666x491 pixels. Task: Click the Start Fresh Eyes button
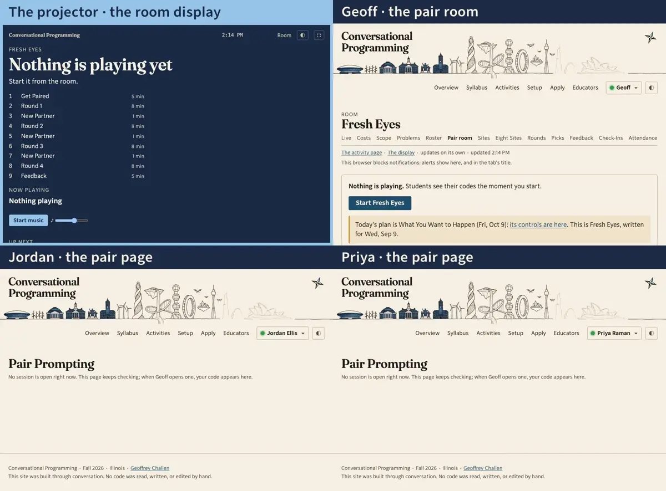(380, 203)
